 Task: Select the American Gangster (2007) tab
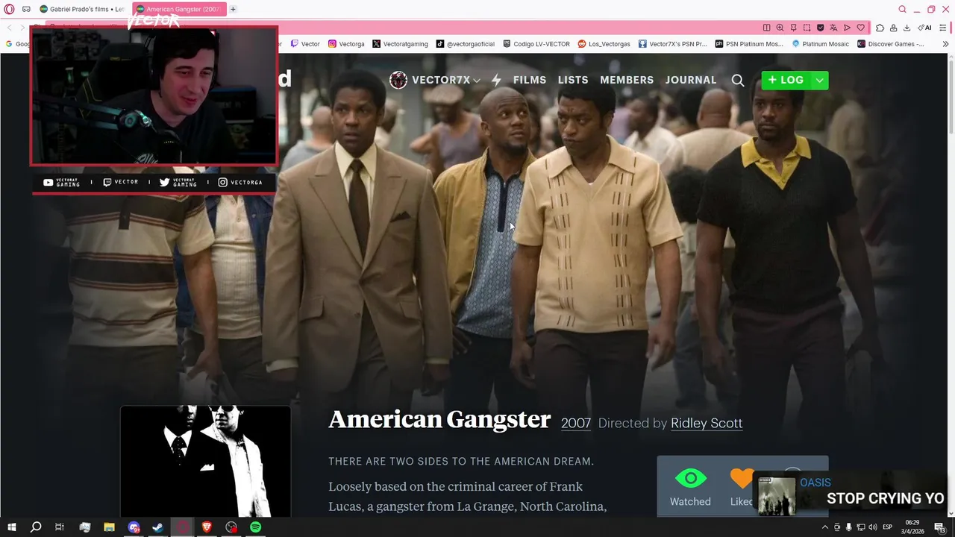pos(178,9)
